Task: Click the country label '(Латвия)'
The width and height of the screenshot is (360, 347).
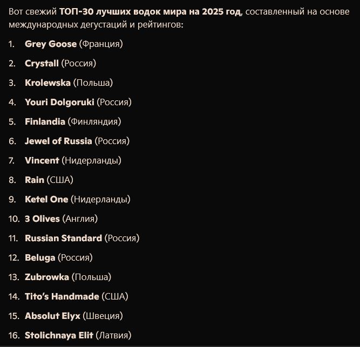Action: tap(113, 336)
